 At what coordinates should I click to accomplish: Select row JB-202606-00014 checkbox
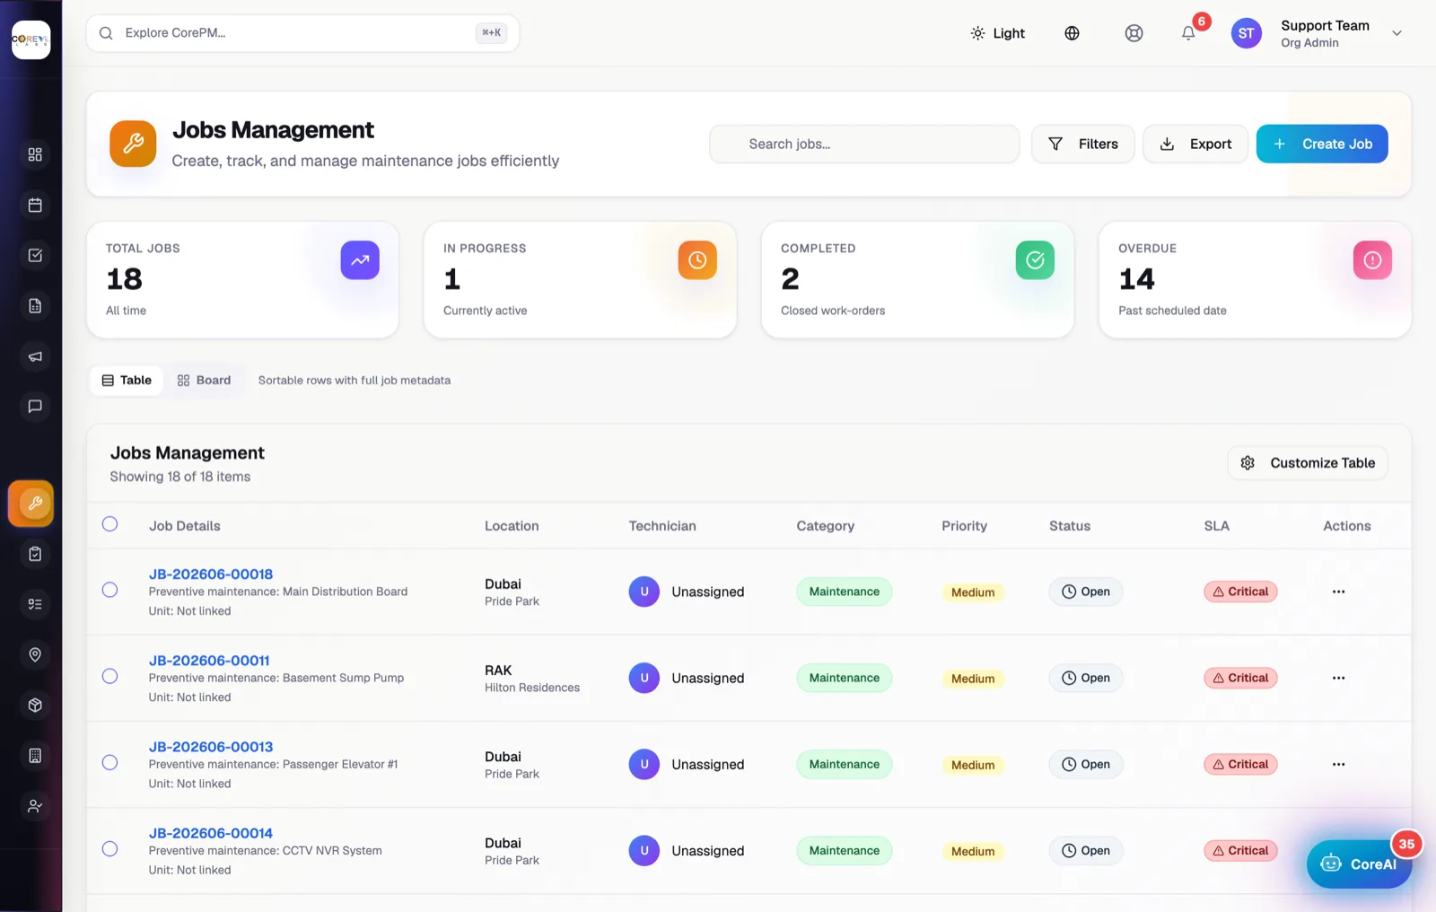(x=109, y=848)
